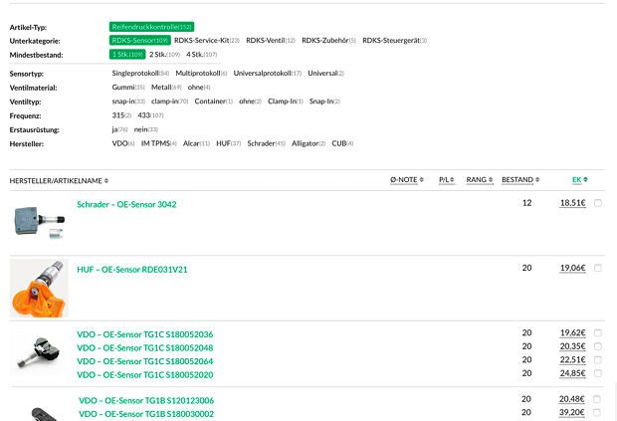Sort by Hersteller/Artikelname arrows icon

(x=106, y=180)
